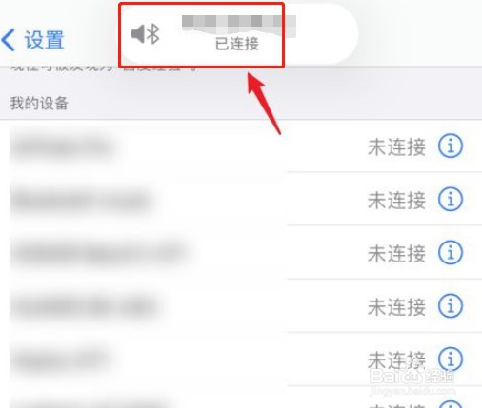Tap the blue back chevron arrow
The image size is (482, 408).
pyautogui.click(x=8, y=40)
